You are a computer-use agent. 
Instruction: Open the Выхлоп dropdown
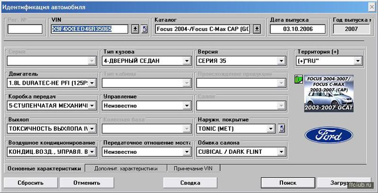click(92, 129)
